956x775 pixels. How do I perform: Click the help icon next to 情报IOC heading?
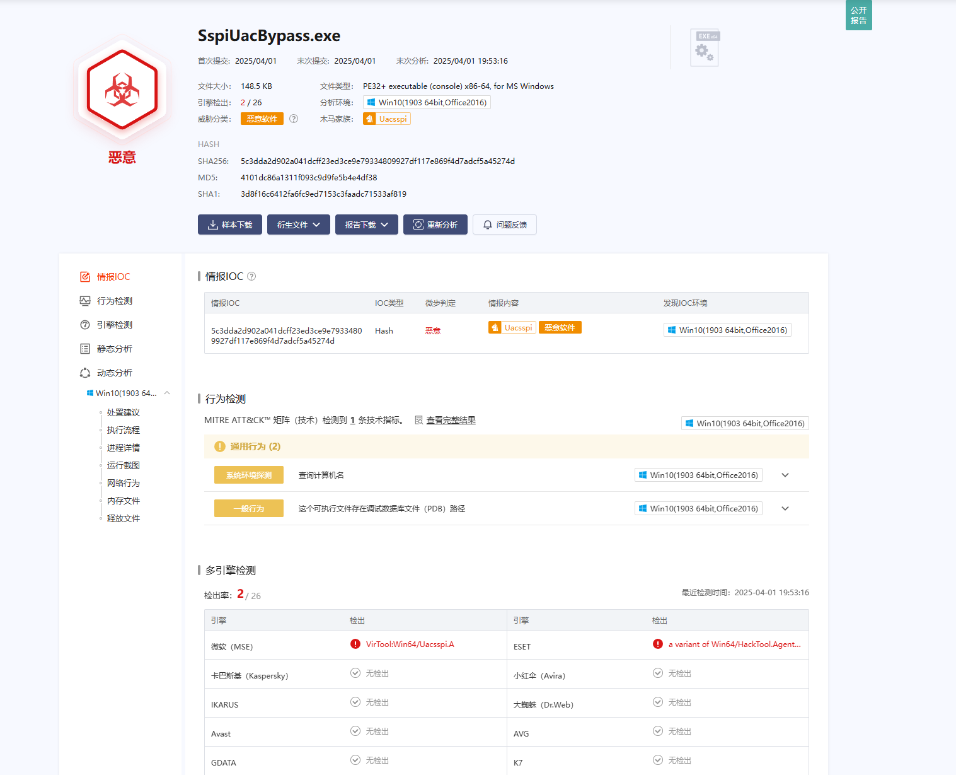[x=251, y=276]
